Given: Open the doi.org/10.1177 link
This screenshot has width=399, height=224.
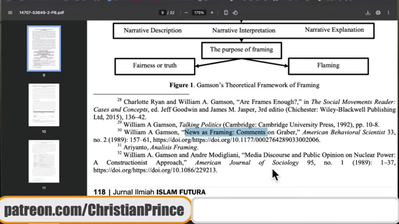Looking at the screenshot, I should tap(236, 140).
